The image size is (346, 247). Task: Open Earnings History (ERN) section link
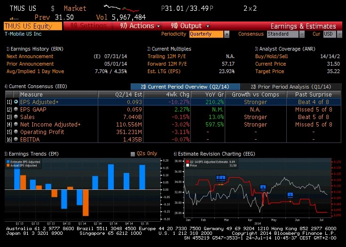click(35, 49)
